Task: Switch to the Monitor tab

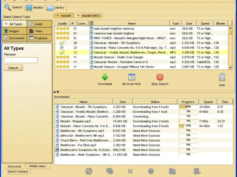Action: pyautogui.click(x=35, y=7)
